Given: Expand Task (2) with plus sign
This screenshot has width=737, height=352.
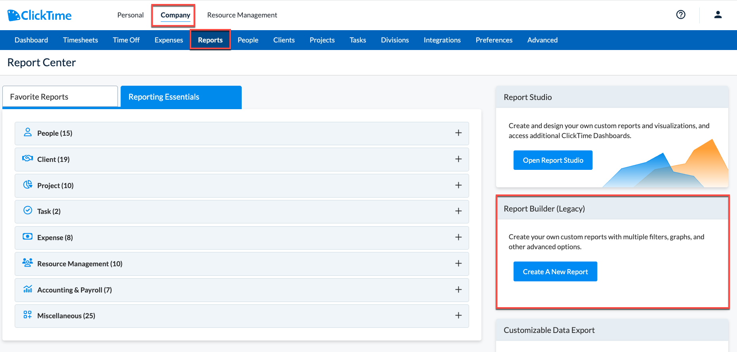Looking at the screenshot, I should pyautogui.click(x=458, y=211).
